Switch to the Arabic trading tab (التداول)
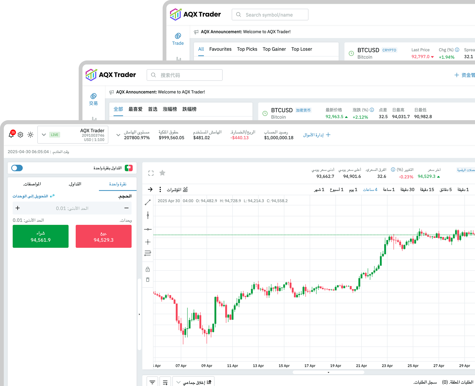475x386 pixels. click(75, 184)
